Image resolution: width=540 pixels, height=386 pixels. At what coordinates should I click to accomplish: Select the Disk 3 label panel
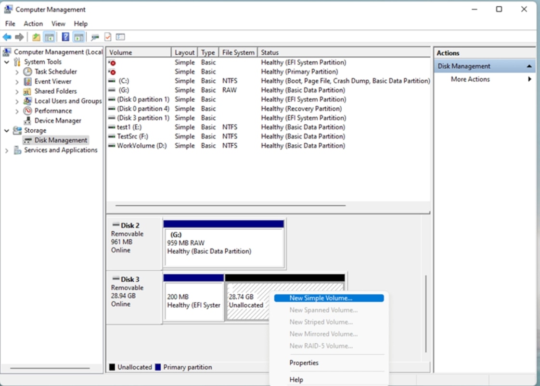click(x=134, y=298)
